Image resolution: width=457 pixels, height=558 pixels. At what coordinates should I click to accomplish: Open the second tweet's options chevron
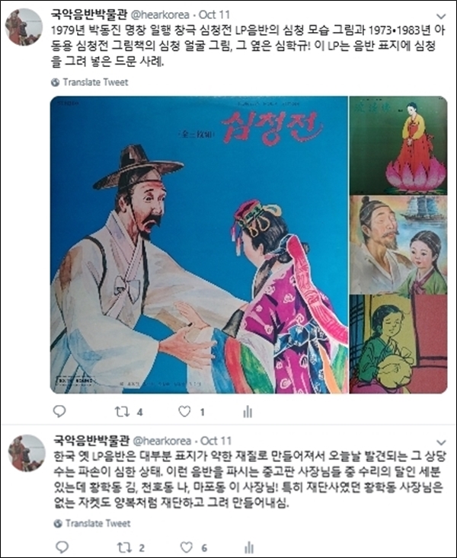tap(441, 442)
